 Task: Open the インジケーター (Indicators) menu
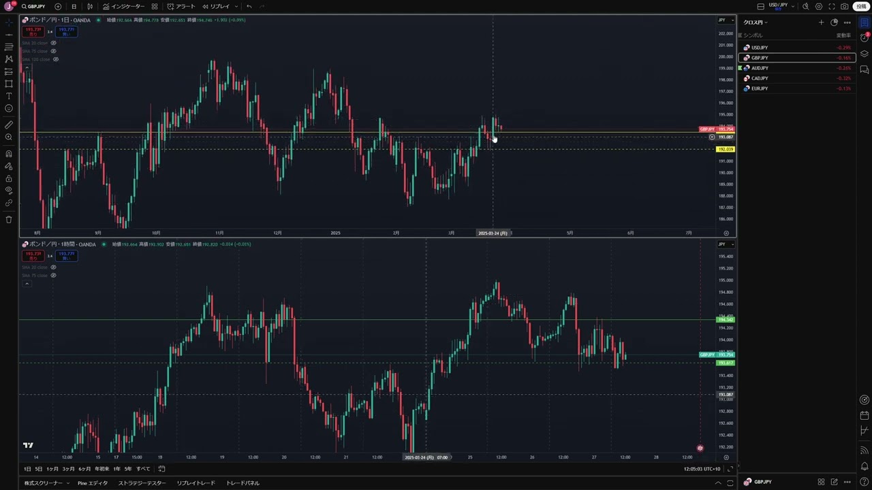tap(123, 6)
